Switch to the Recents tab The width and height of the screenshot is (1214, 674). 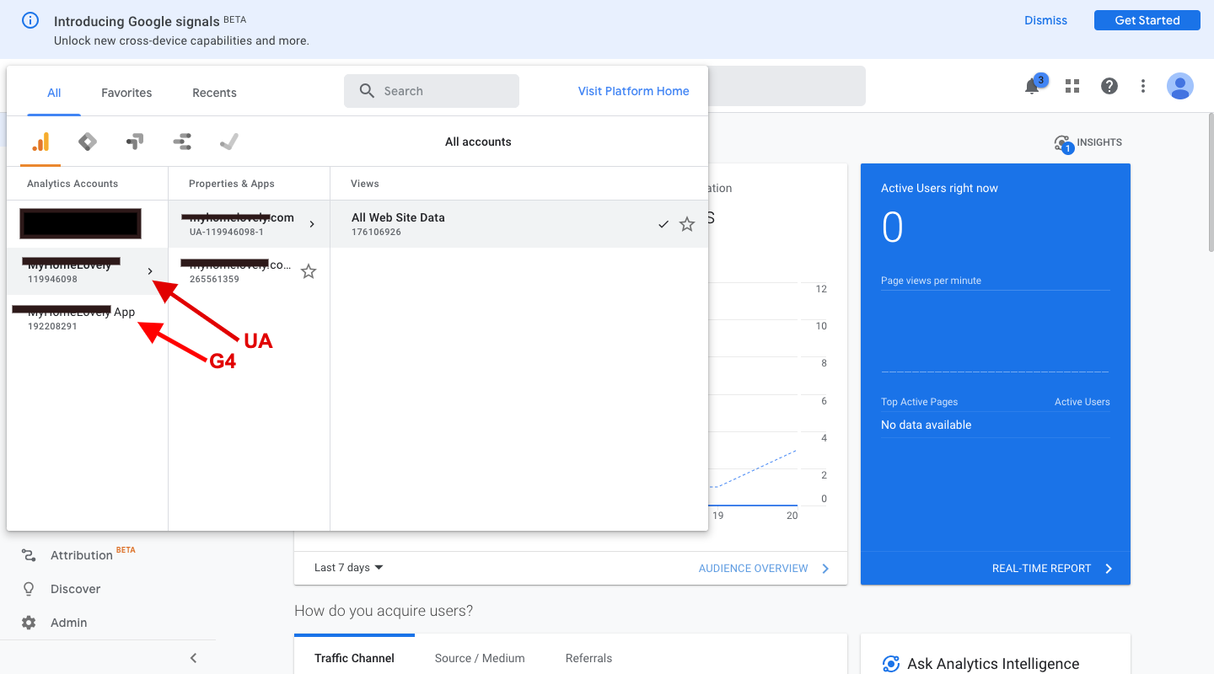click(214, 93)
